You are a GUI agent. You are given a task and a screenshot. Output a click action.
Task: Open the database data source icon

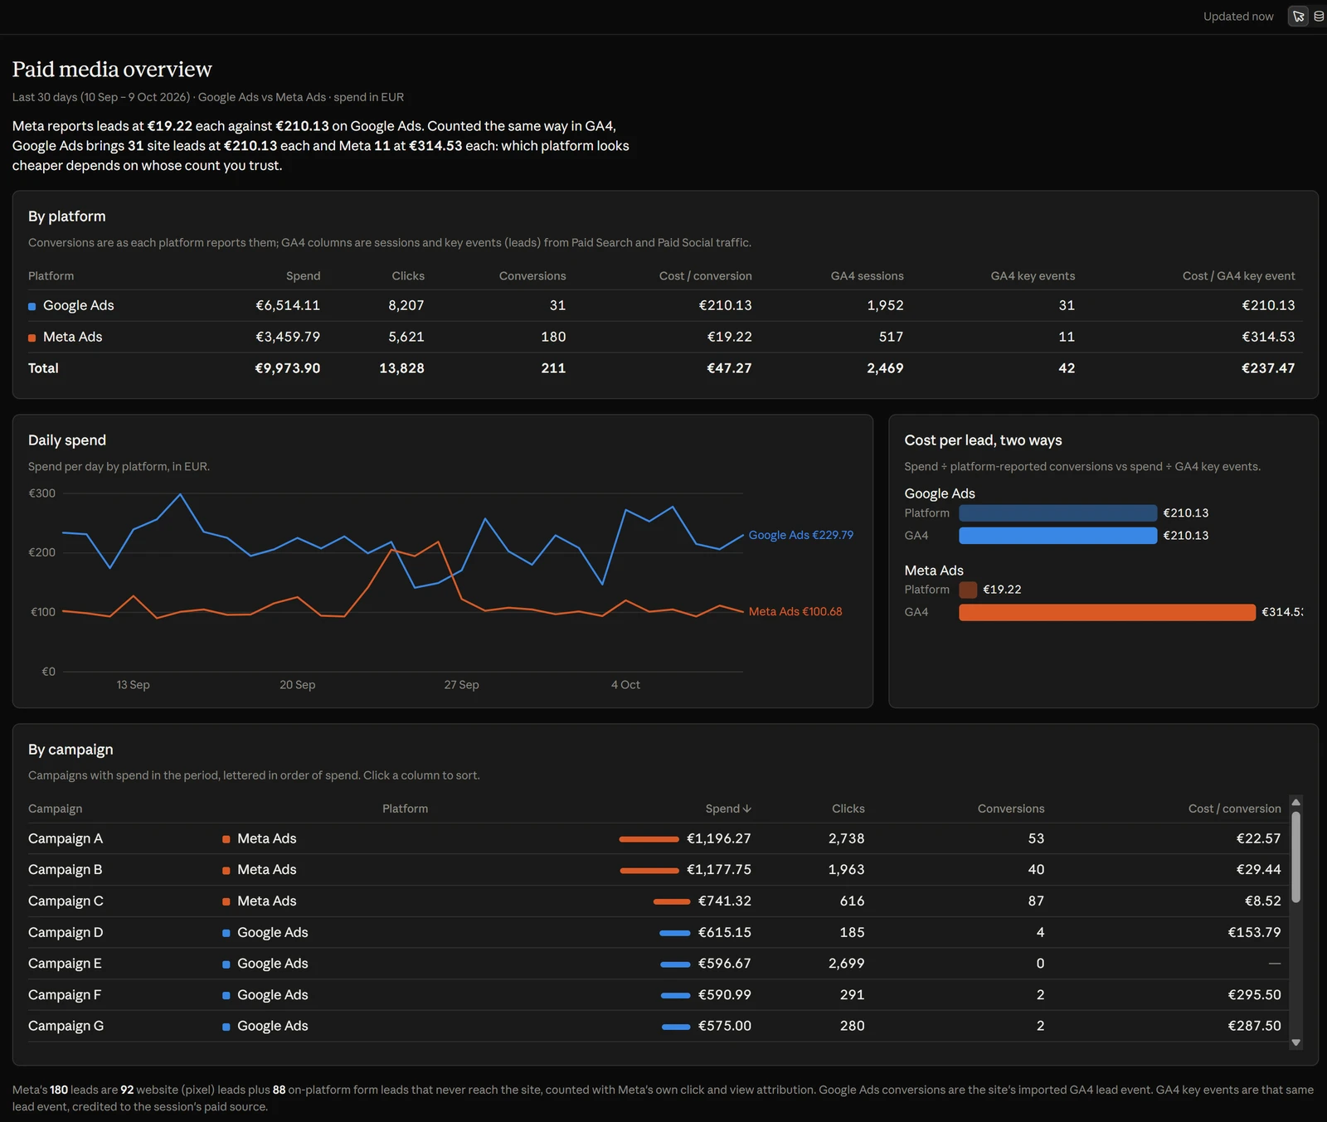1319,17
